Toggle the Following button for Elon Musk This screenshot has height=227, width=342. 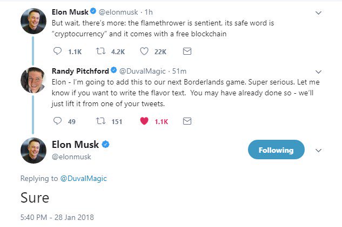pos(276,150)
